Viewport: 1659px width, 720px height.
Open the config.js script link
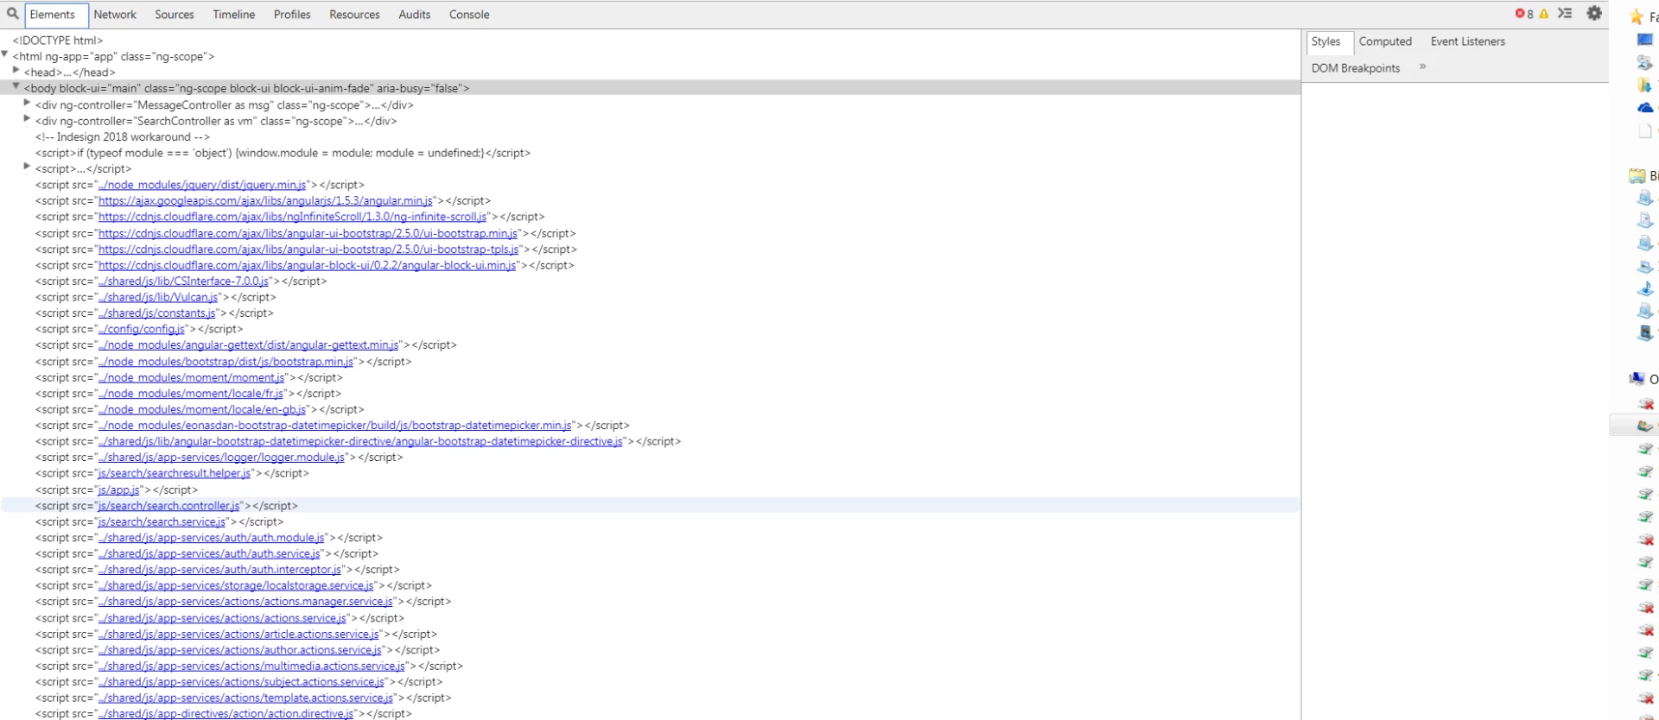(142, 330)
